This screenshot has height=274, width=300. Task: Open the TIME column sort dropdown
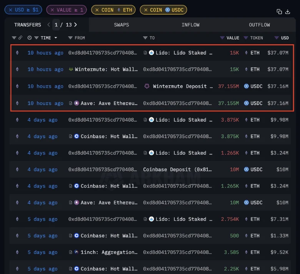pyautogui.click(x=55, y=38)
